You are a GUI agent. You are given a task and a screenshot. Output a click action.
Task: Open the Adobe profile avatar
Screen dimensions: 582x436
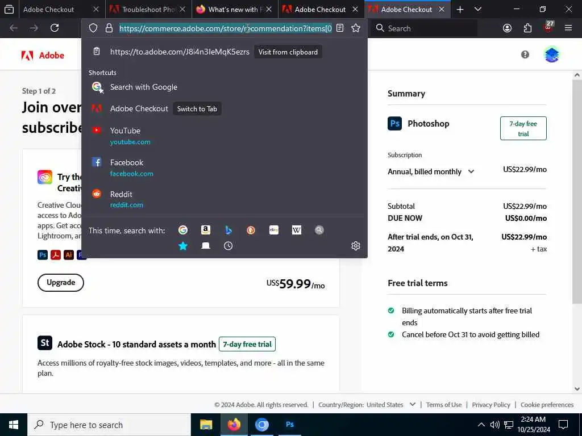[x=551, y=55]
